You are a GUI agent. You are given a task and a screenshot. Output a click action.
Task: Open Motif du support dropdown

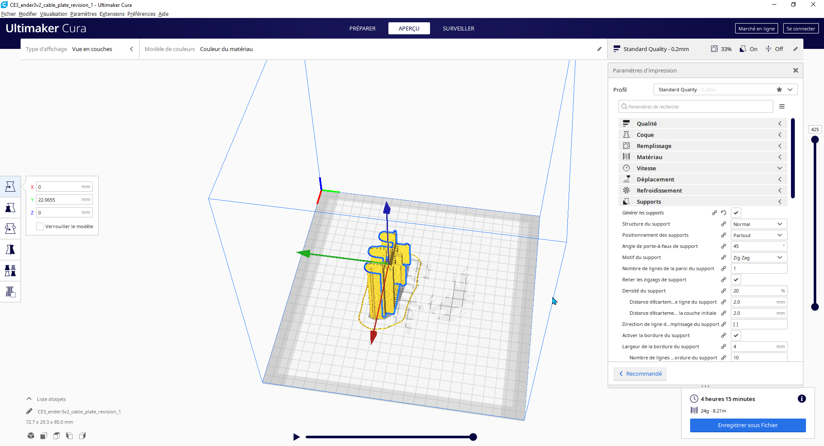tap(759, 257)
